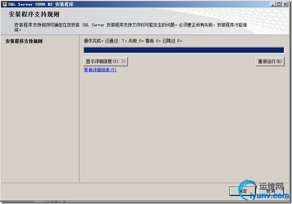Image resolution: width=292 pixels, height=204 pixels.
Task: Click the 确定 button
Action: pos(242,191)
